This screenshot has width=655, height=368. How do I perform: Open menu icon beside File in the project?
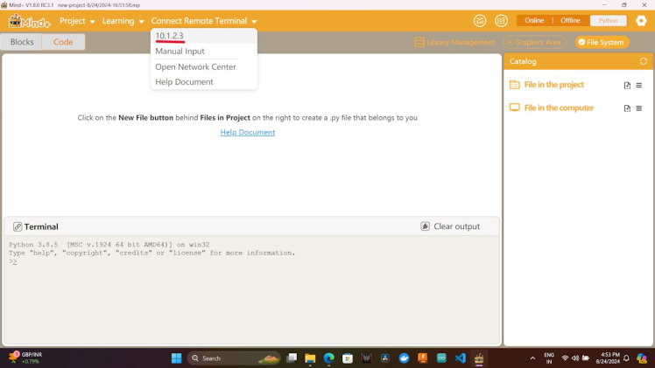[x=639, y=86]
